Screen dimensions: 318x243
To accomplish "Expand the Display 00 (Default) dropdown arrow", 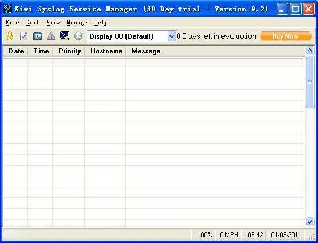I will 171,36.
